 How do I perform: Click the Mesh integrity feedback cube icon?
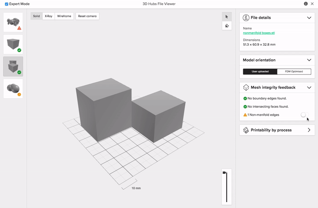246,87
